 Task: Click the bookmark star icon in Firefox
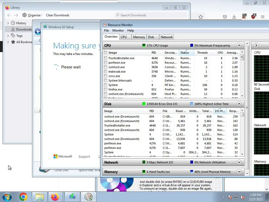(x=200, y=17)
